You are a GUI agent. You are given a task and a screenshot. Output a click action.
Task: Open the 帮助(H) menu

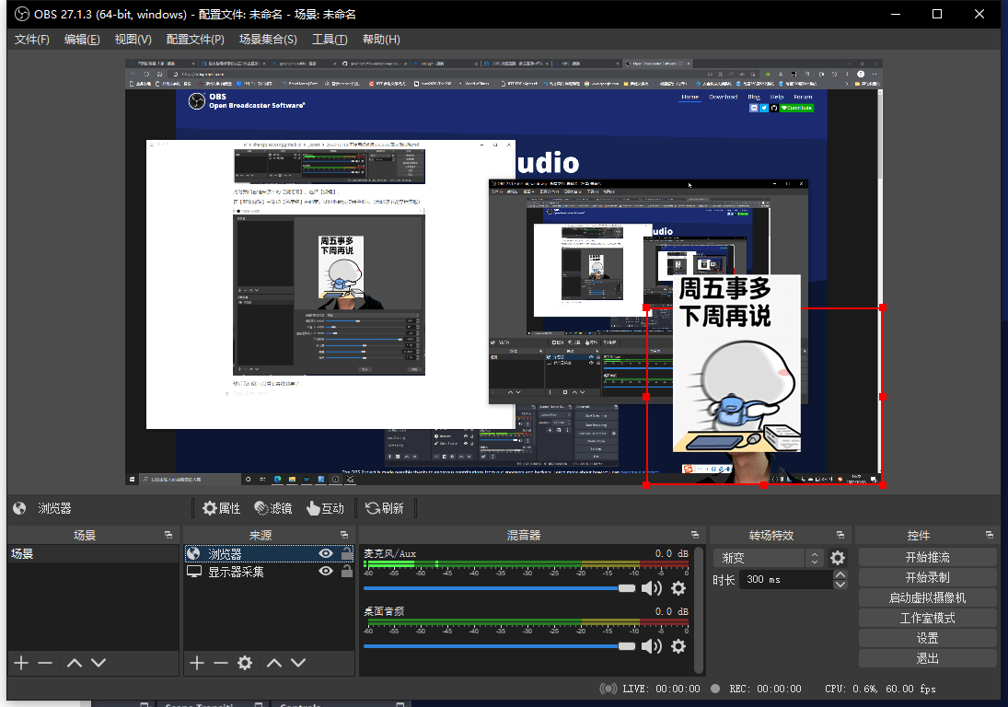tap(381, 40)
